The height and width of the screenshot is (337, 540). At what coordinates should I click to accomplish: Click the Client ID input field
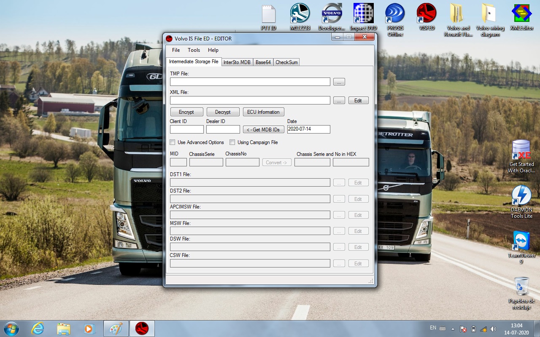pos(187,129)
